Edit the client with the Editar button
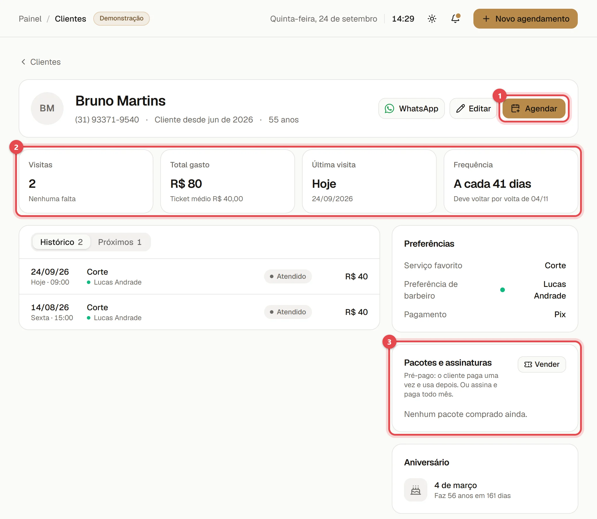 click(x=473, y=108)
